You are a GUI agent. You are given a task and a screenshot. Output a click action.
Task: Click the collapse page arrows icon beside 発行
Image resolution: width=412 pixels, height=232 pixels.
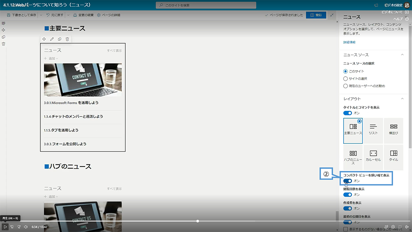point(332,15)
